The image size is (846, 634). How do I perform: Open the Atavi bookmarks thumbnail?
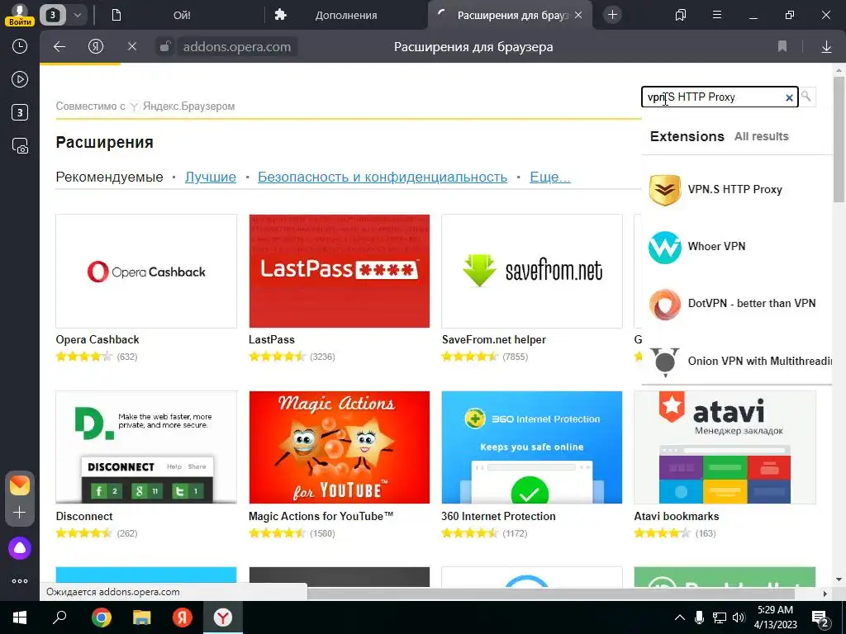[x=725, y=447]
